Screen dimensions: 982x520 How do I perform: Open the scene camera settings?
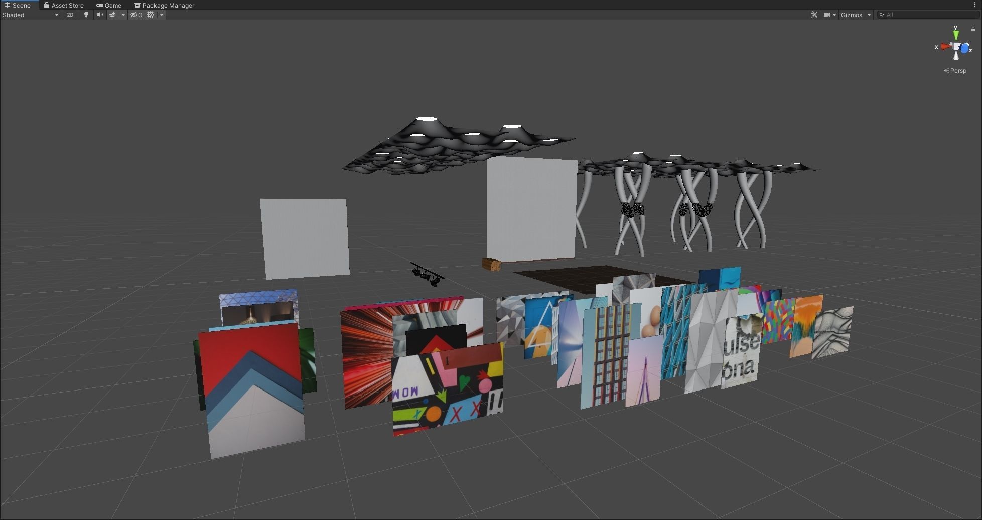point(829,15)
